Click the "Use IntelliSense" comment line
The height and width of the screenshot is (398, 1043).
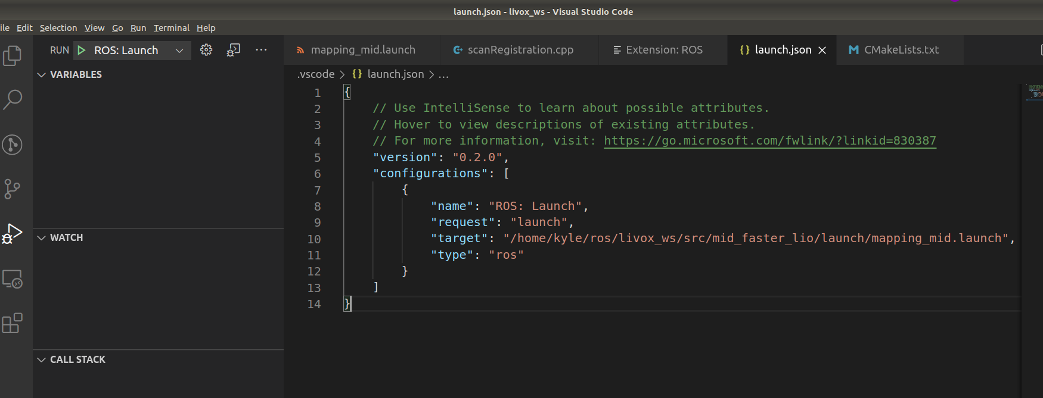(571, 108)
